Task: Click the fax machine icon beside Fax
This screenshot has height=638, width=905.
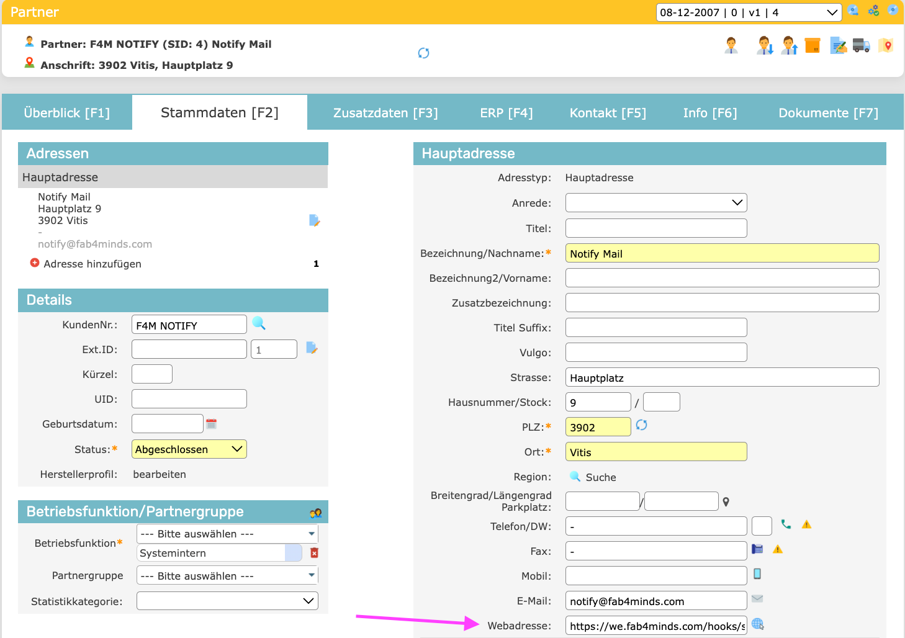Action: coord(757,549)
